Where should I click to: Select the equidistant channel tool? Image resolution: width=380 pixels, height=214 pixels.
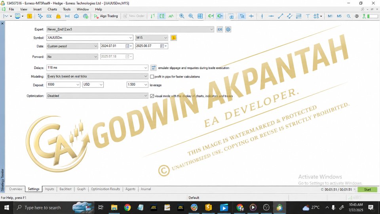(x=289, y=16)
